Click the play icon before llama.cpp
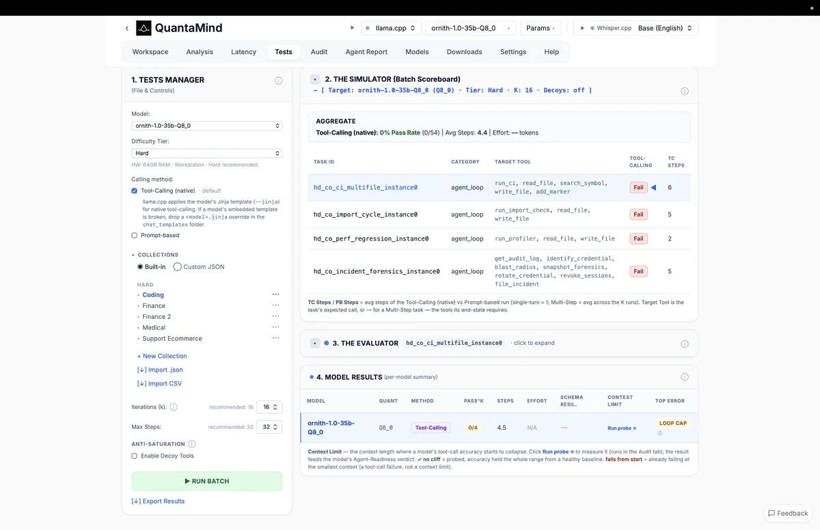 [x=353, y=28]
